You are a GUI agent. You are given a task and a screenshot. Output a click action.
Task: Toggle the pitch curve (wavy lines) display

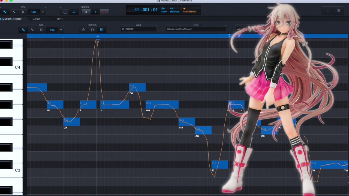click(x=101, y=30)
